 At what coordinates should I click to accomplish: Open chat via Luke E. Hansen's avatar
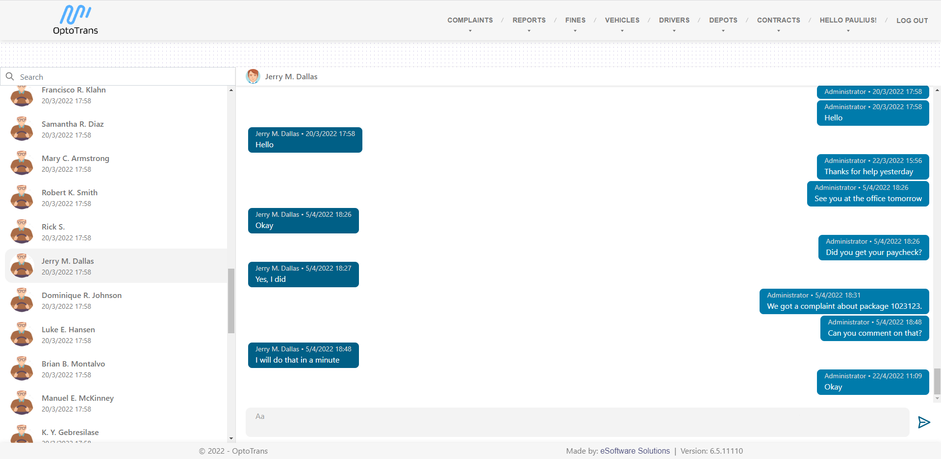[22, 335]
